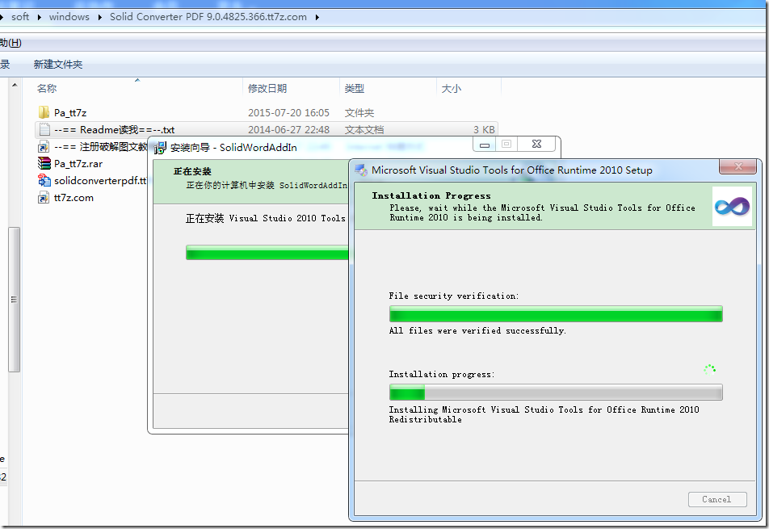Click the 'File security verification:' label
The image size is (769, 529).
pos(454,296)
